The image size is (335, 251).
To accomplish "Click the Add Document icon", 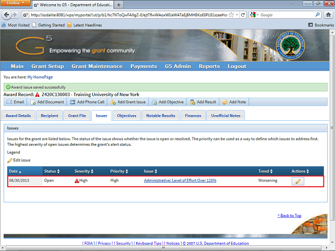I will click(32, 102).
